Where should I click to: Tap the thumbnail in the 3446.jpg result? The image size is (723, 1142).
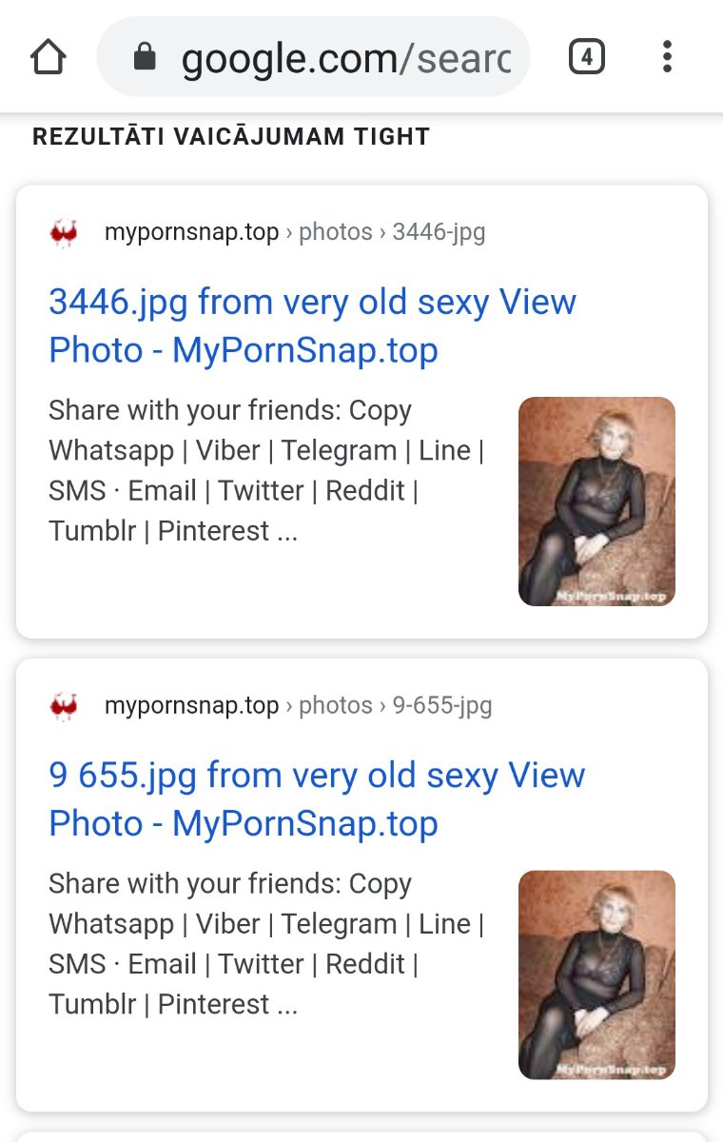point(596,502)
